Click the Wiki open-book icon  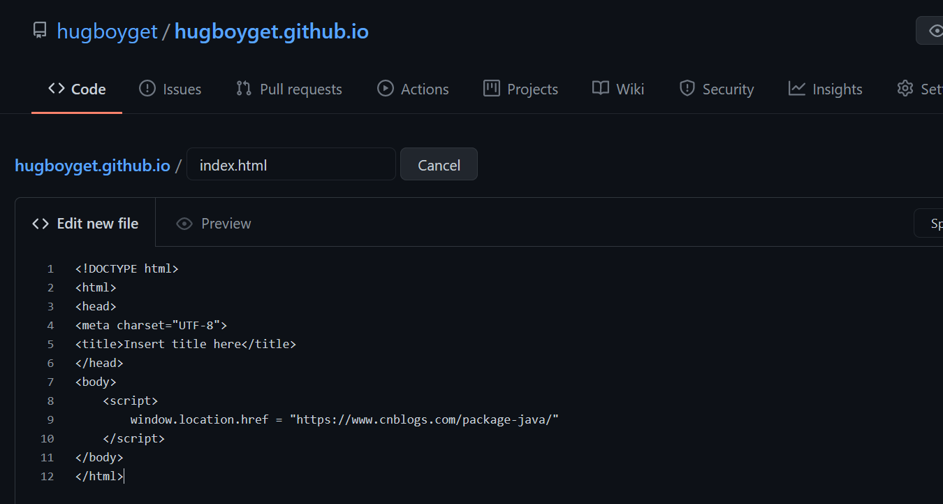(x=601, y=89)
